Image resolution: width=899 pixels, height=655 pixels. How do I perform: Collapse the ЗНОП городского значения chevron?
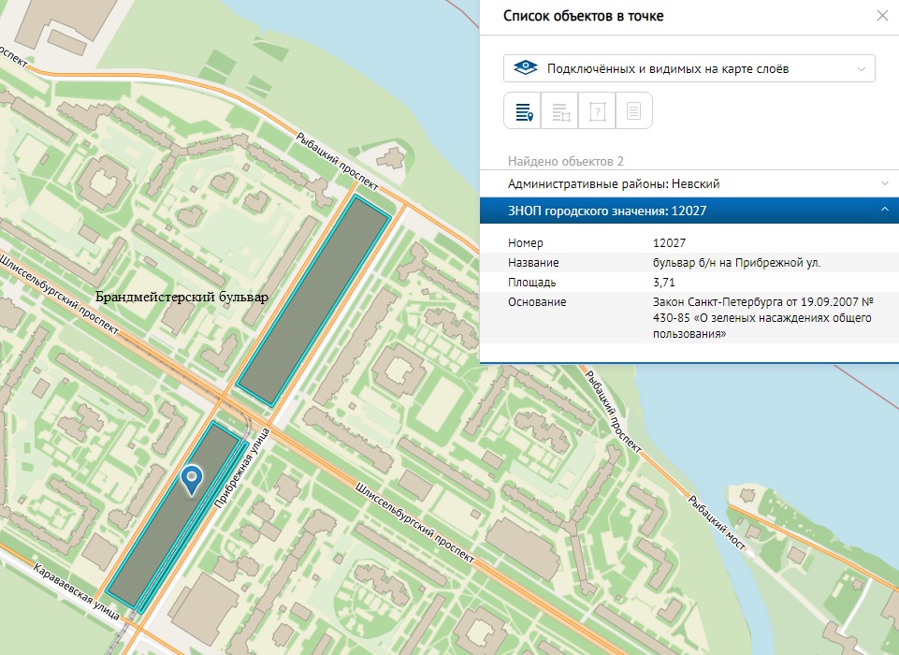tap(884, 211)
